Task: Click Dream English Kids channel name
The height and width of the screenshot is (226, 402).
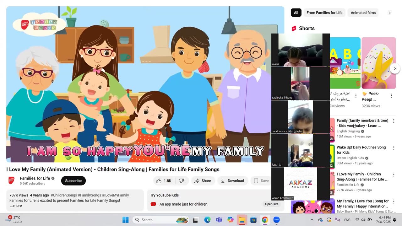Action: point(350,158)
